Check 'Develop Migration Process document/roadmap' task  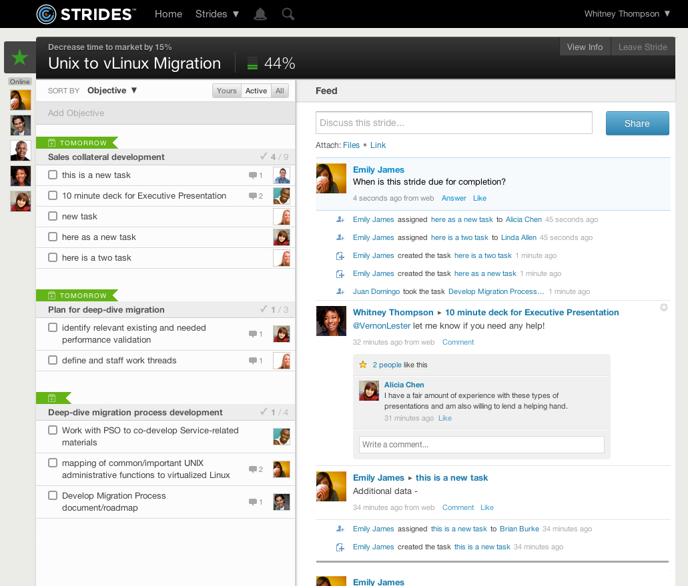[53, 495]
